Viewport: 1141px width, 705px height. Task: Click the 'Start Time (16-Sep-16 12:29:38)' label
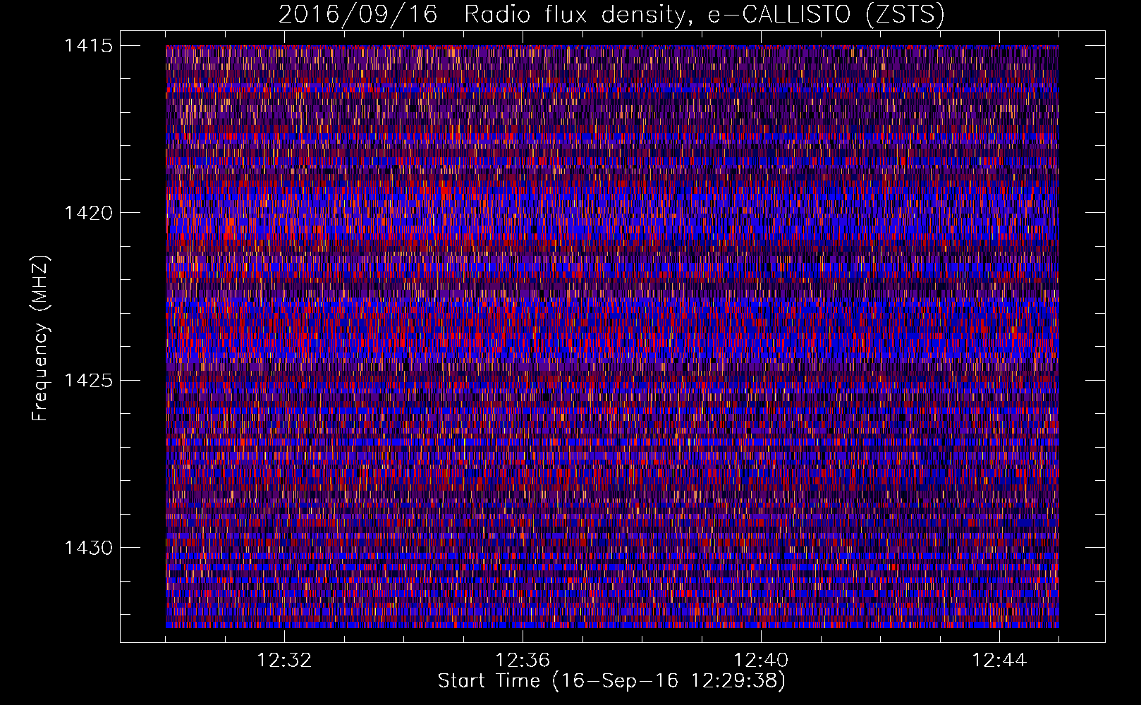[611, 681]
